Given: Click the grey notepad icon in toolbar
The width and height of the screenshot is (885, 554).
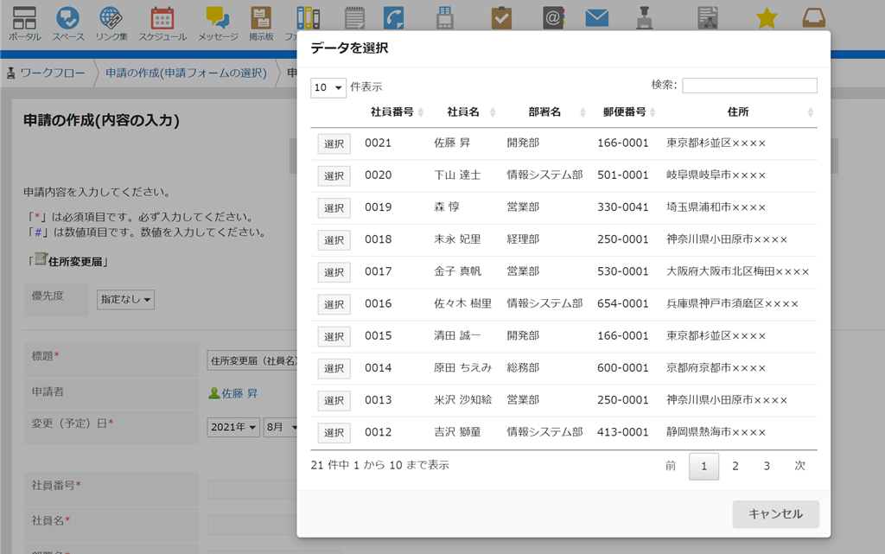Looking at the screenshot, I should pos(355,19).
